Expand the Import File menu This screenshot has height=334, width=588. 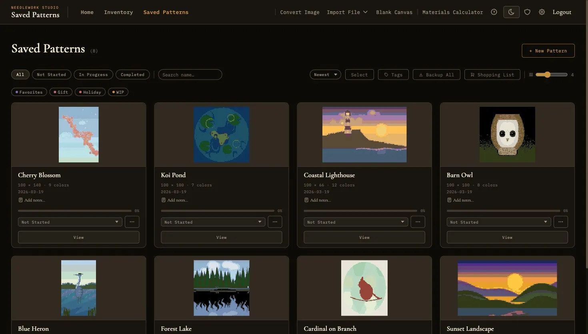[346, 12]
